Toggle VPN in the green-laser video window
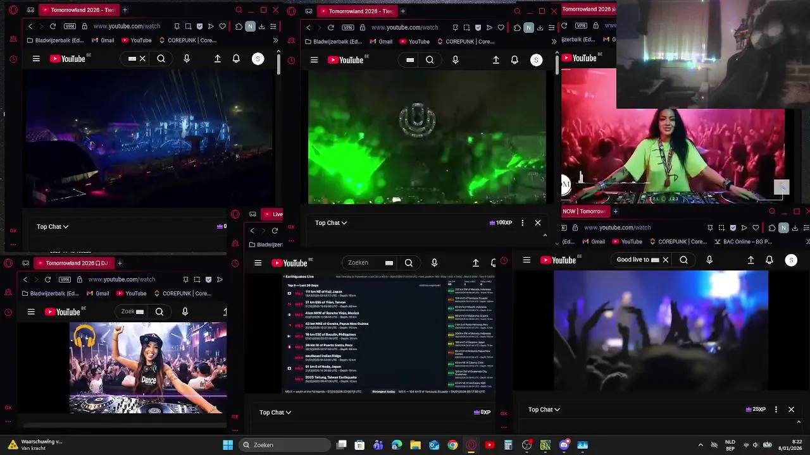 click(x=348, y=27)
